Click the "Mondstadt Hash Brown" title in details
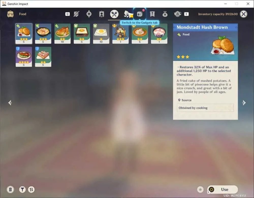 [x=202, y=27]
